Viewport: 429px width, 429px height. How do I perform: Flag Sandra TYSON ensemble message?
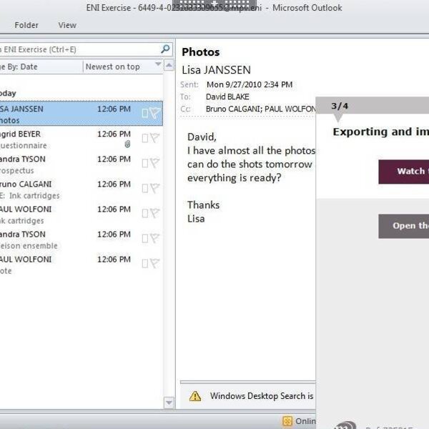coord(155,239)
